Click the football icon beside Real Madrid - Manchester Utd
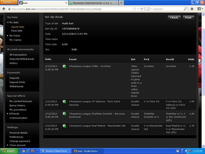 tap(64, 126)
